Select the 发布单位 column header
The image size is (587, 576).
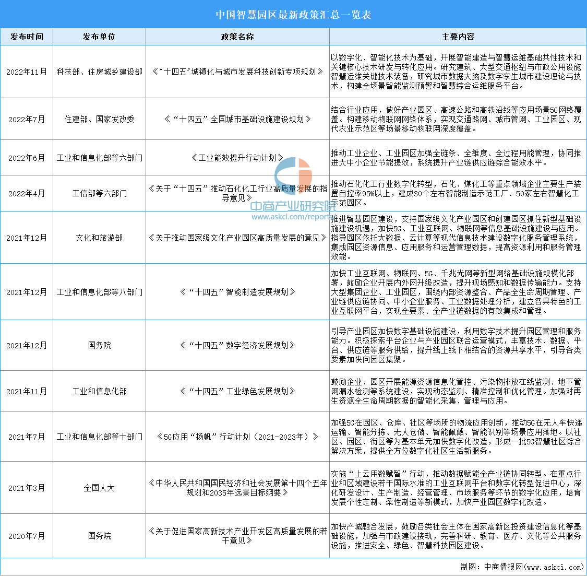pos(99,37)
